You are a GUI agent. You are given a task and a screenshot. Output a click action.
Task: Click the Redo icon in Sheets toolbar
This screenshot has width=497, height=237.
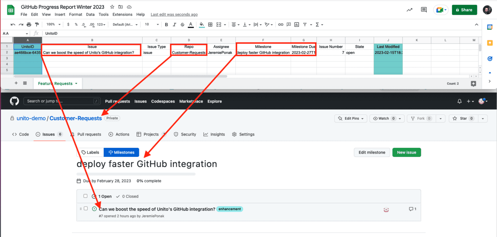coord(21,25)
